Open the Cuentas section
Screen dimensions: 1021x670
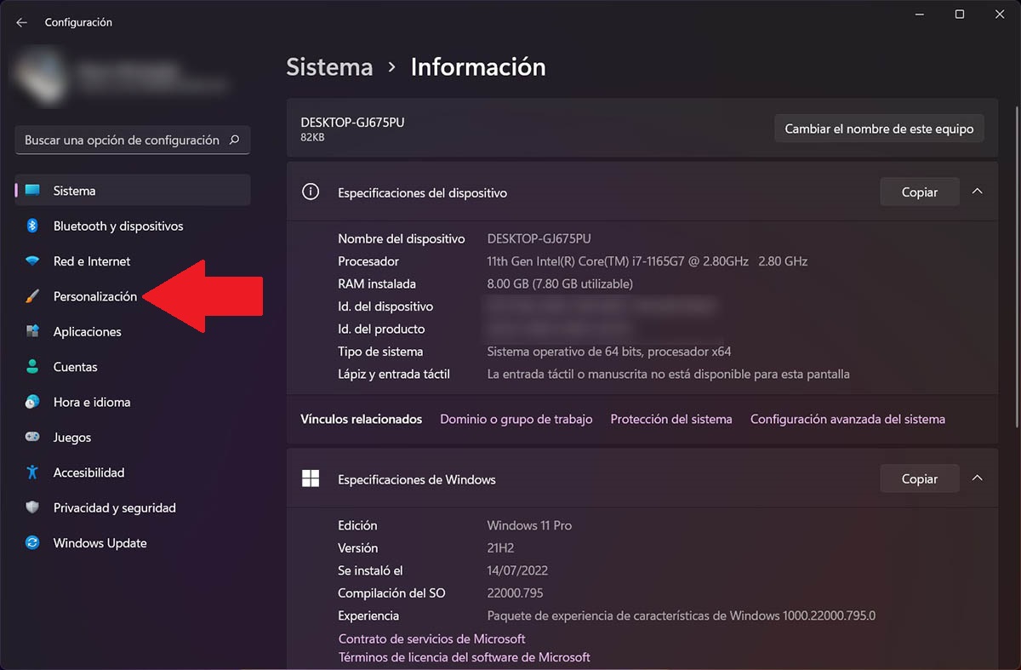click(x=133, y=367)
